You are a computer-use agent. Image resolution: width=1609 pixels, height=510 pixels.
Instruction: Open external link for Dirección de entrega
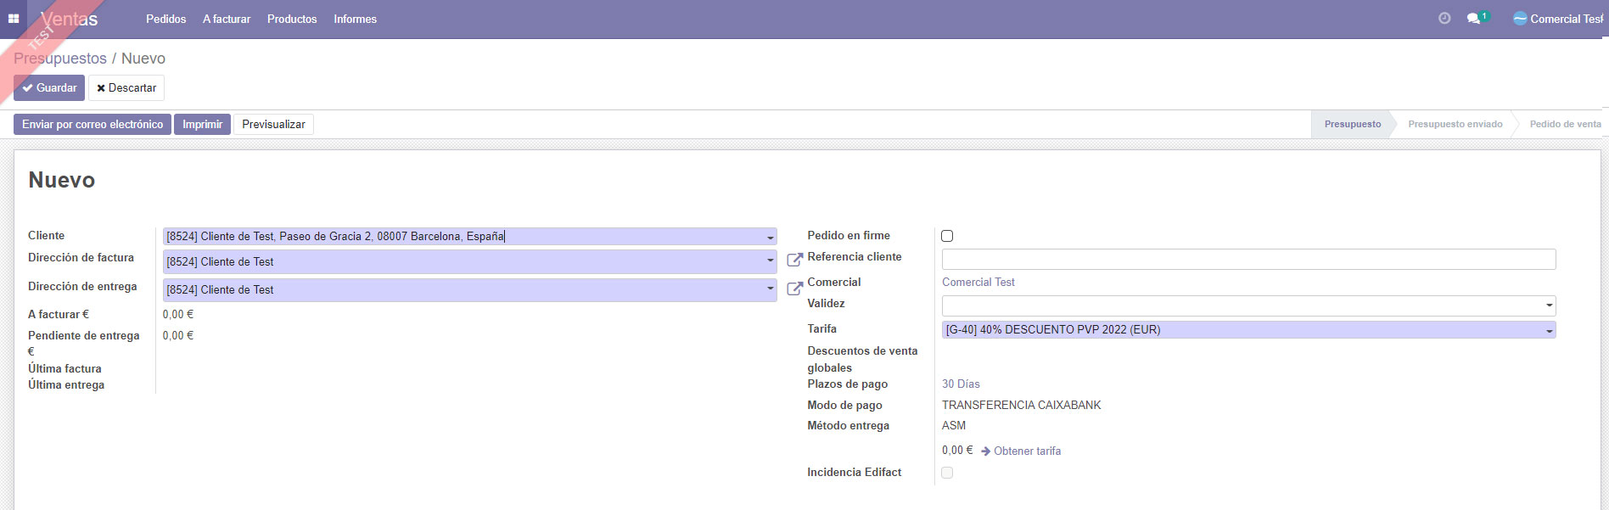(794, 289)
